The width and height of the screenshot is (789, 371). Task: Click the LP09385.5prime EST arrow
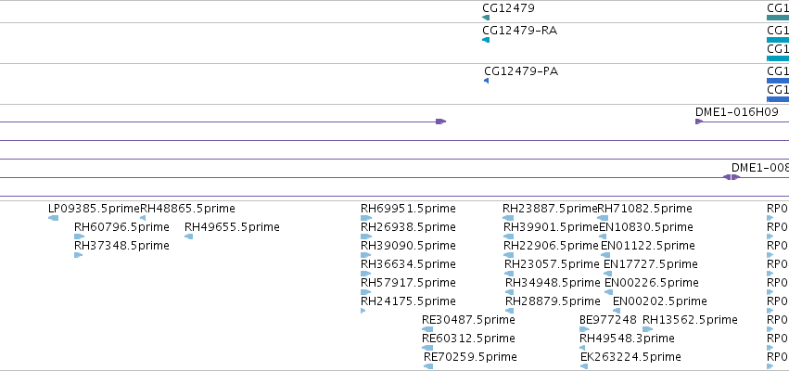point(54,218)
